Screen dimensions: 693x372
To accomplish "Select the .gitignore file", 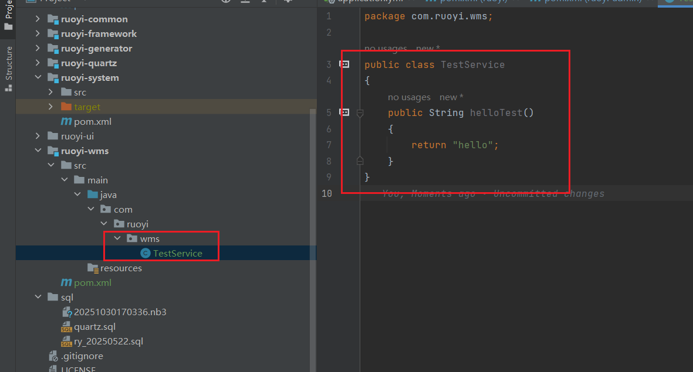I will coord(82,356).
